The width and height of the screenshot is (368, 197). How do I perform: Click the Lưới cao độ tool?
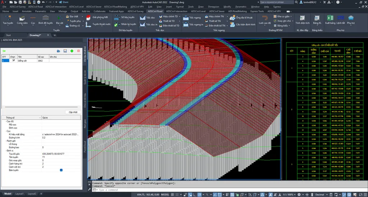click(265, 20)
